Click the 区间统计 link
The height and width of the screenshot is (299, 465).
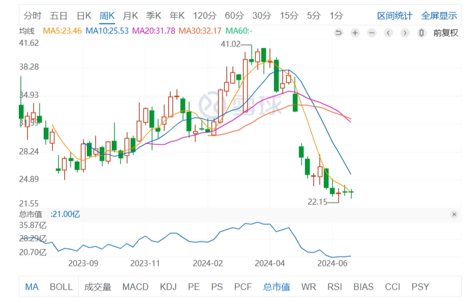394,16
